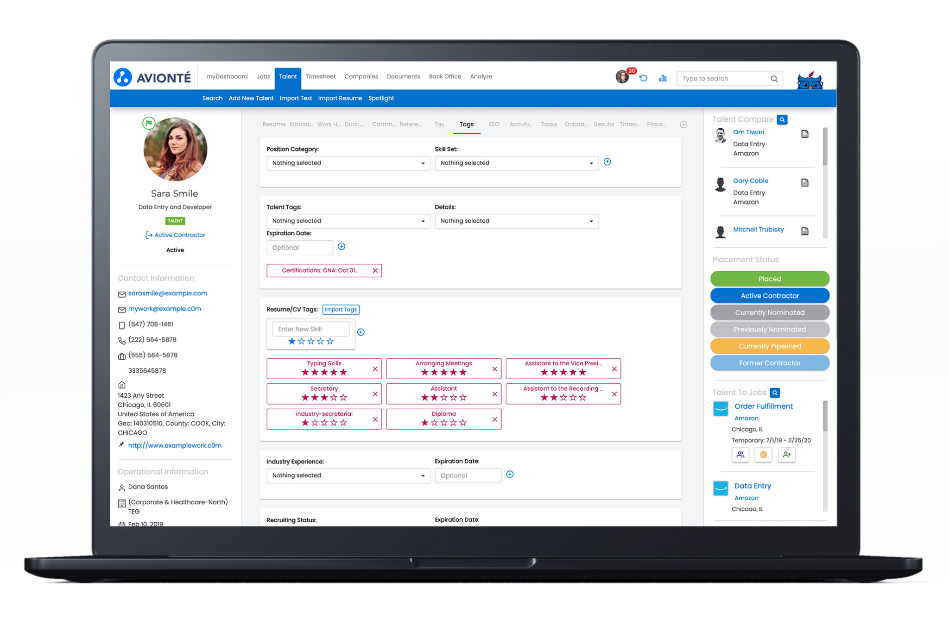Viewport: 949px width, 644px height.
Task: Click the purple people icon under Order Fulfillment
Action: coord(740,455)
